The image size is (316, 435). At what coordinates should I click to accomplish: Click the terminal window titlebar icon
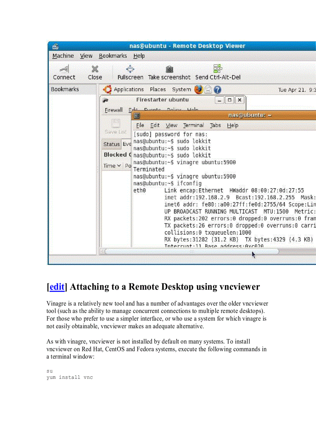tap(136, 115)
